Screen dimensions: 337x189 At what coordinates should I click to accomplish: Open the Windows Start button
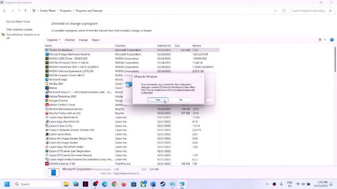click(7, 184)
